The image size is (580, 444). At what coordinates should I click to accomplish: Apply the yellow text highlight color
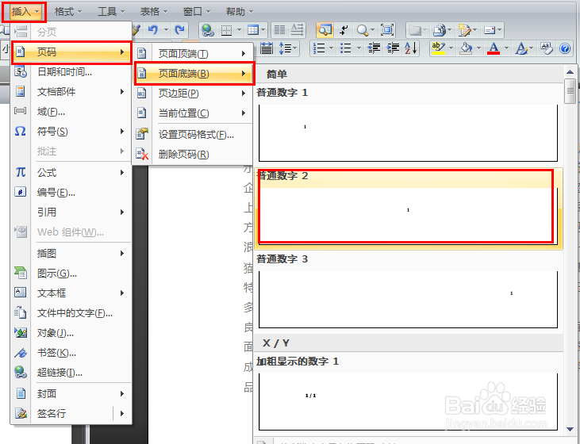[439, 48]
